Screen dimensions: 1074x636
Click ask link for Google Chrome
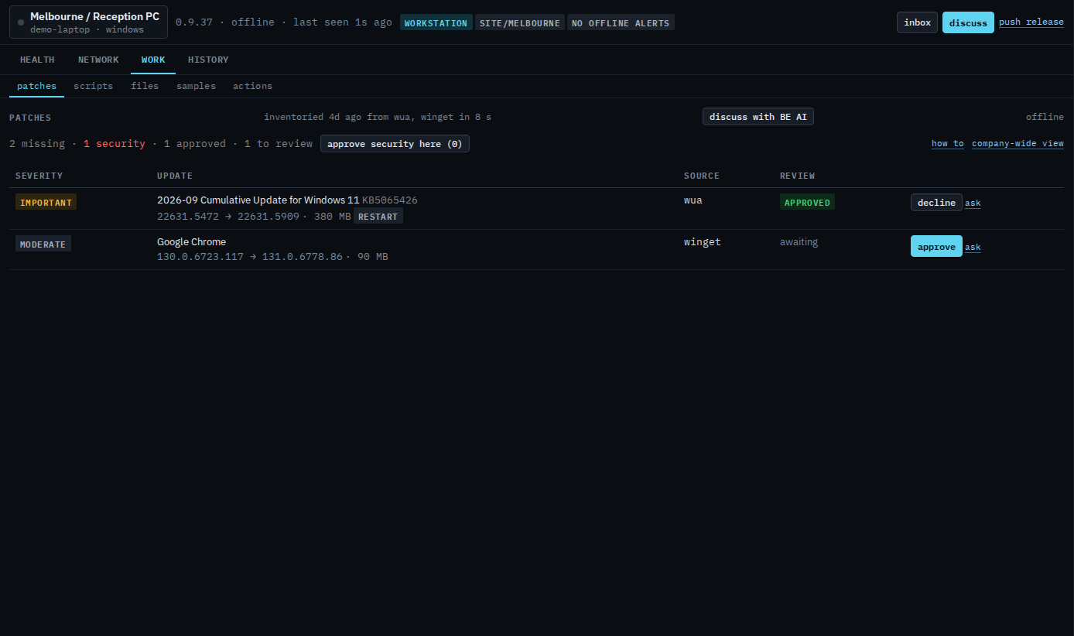[973, 248]
